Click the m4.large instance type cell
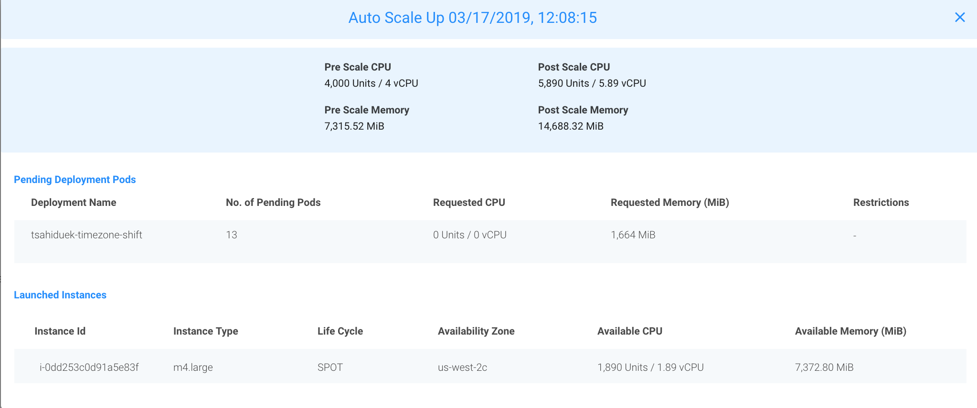 [x=193, y=367]
